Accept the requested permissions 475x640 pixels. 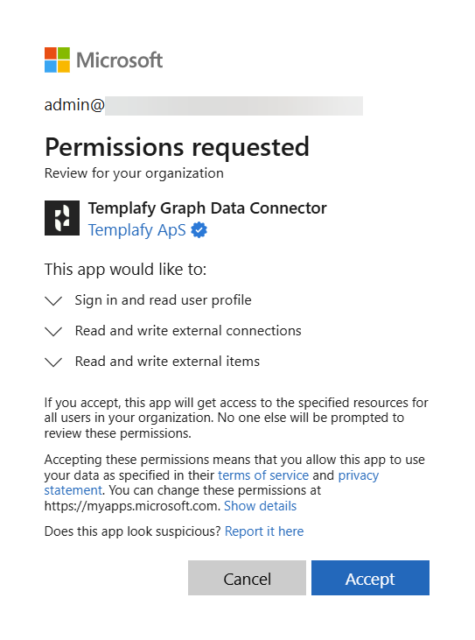370,578
